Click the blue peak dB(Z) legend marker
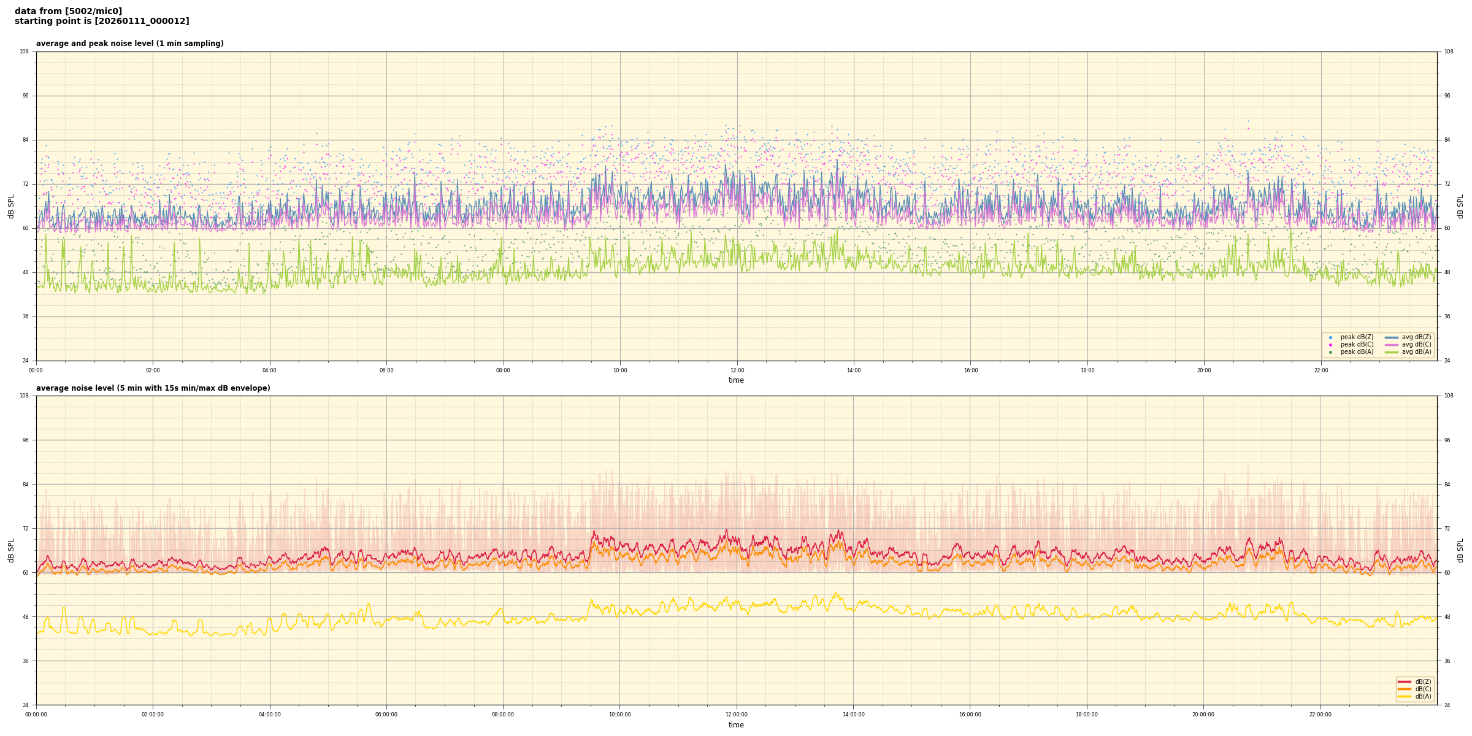 point(1330,337)
